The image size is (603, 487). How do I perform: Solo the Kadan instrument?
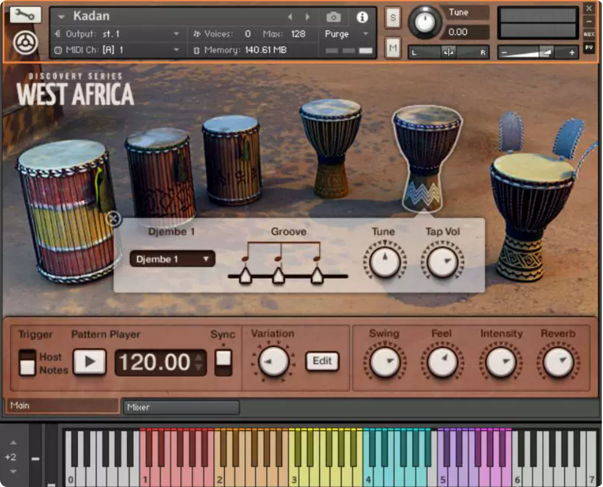click(392, 18)
